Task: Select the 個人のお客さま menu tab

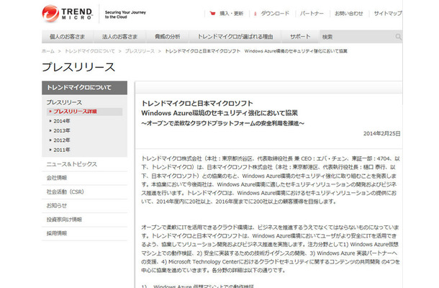Action: (67, 37)
